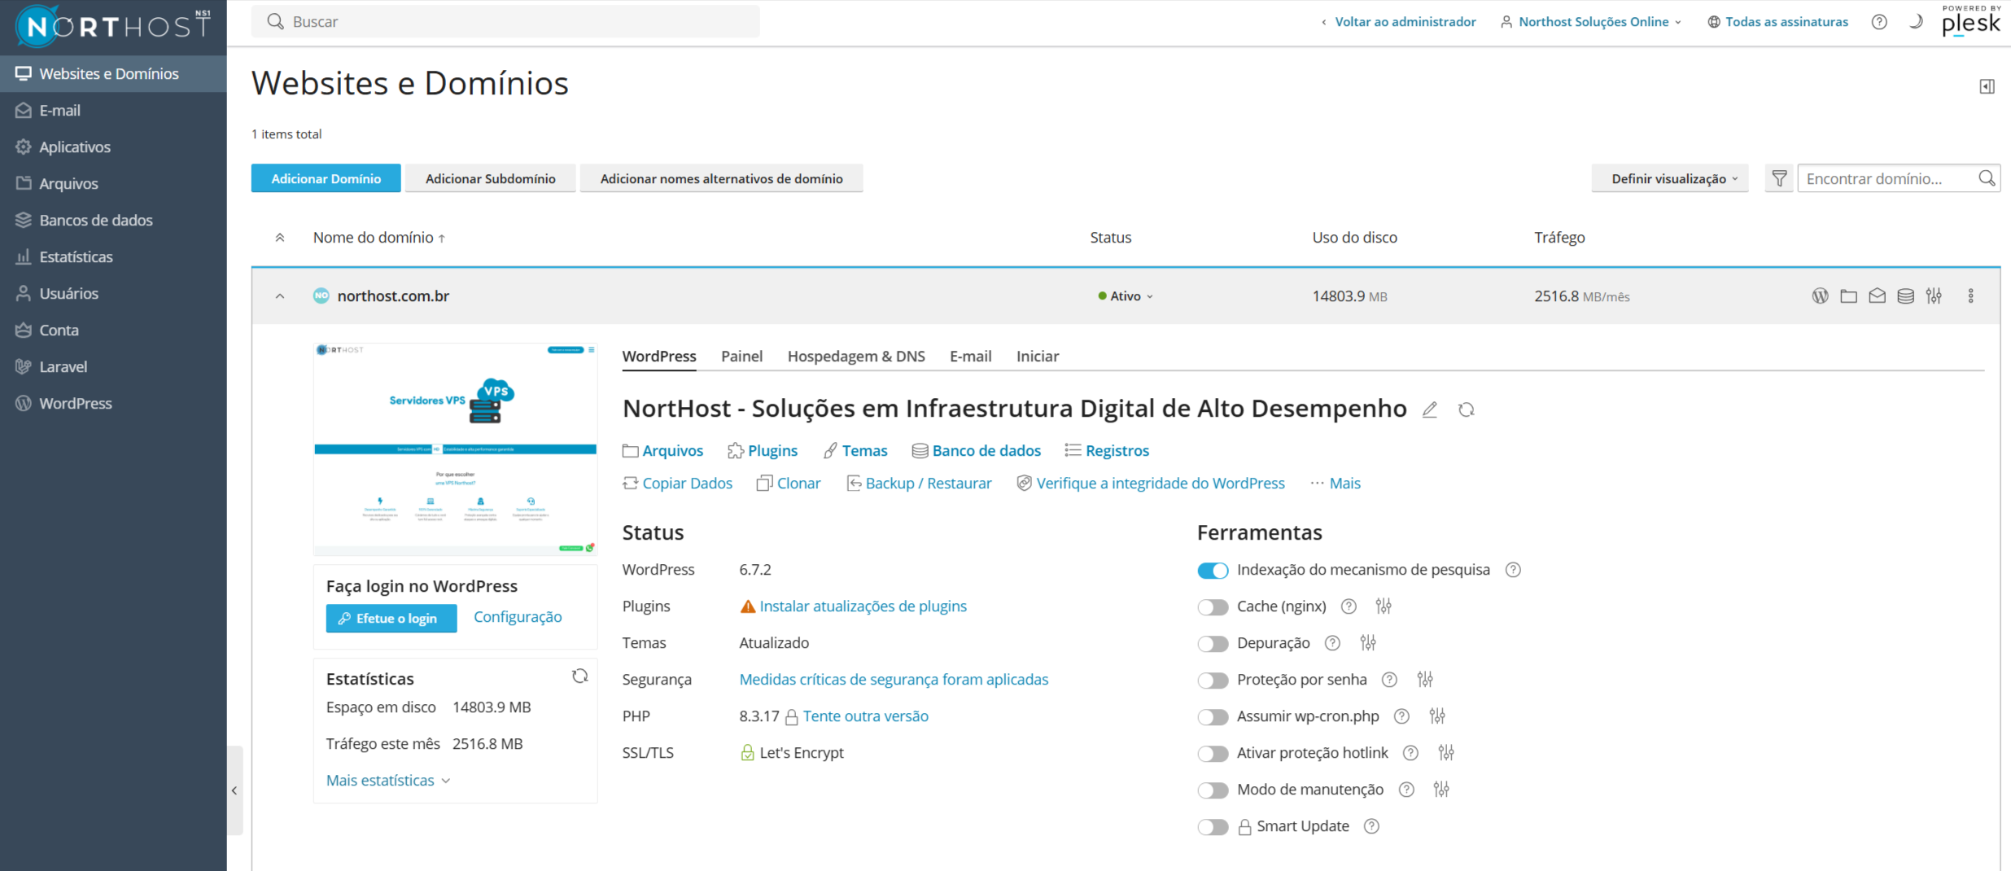The image size is (2011, 871).
Task: Click Tente outra versão PHP link
Action: (x=865, y=716)
